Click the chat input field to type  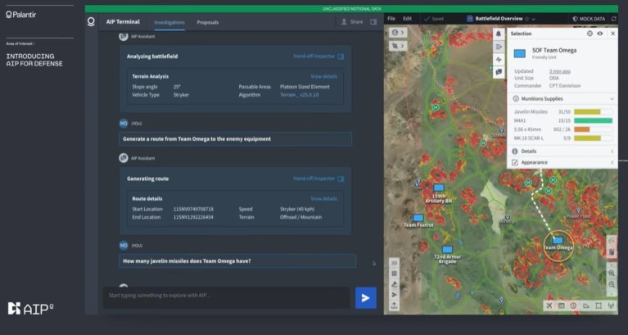coord(226,297)
